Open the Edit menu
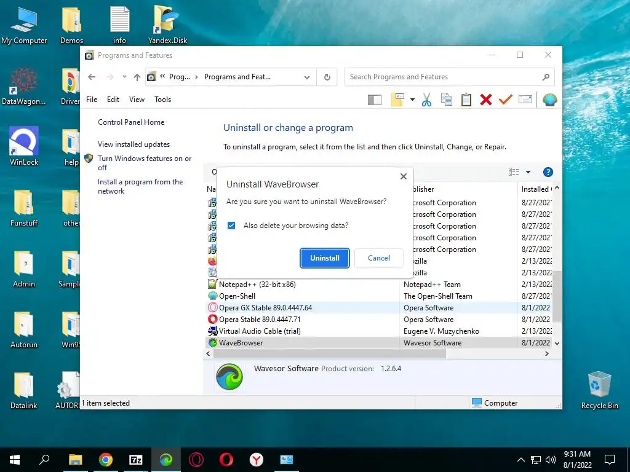This screenshot has width=630, height=472. [x=113, y=100]
